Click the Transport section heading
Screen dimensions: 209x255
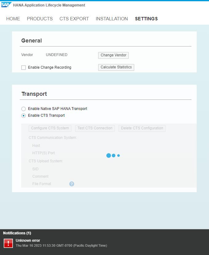pyautogui.click(x=34, y=94)
